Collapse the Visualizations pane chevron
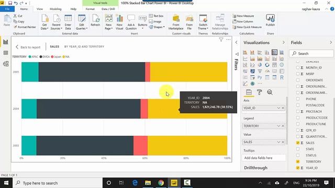This screenshot has height=188, width=335. point(284,42)
